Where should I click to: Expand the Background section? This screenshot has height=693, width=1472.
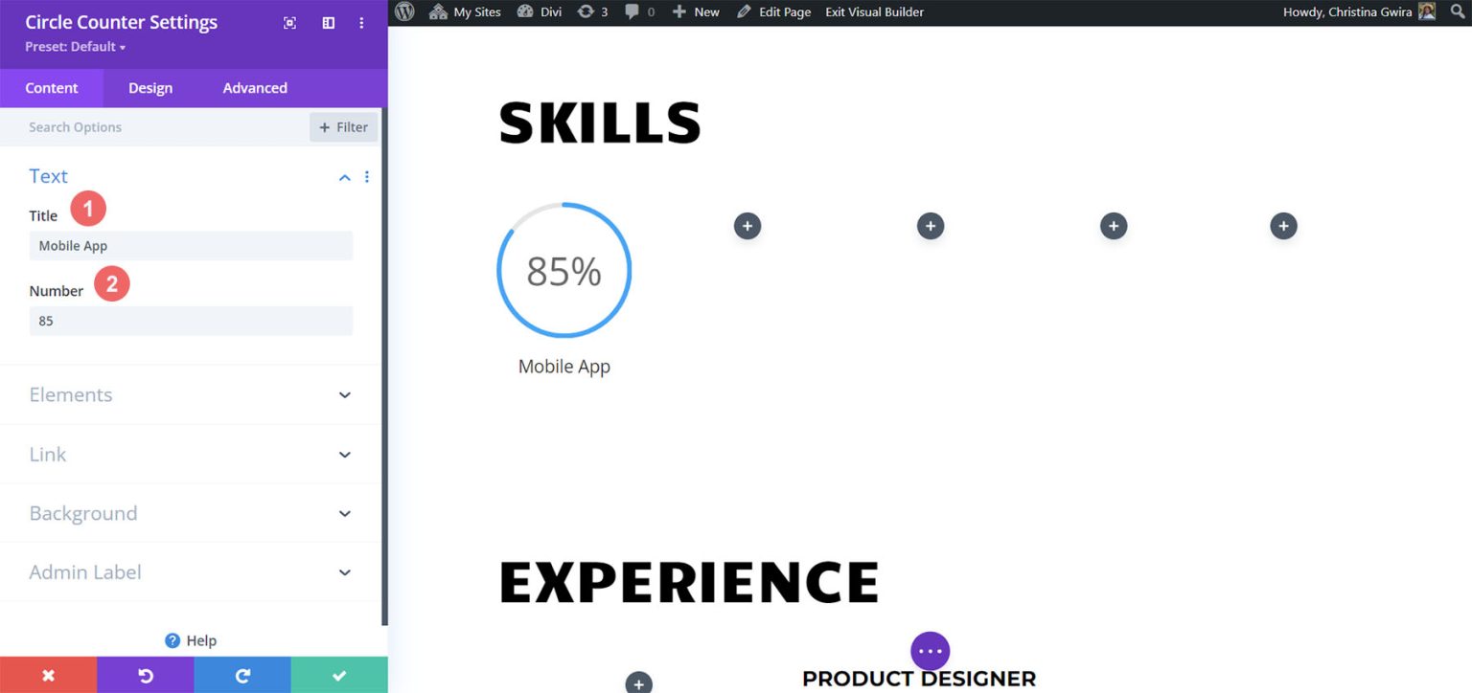(x=344, y=514)
